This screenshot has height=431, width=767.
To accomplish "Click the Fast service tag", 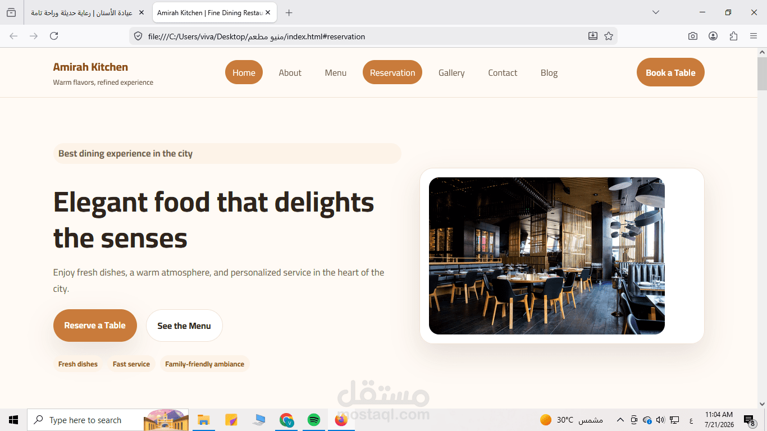I will (131, 364).
